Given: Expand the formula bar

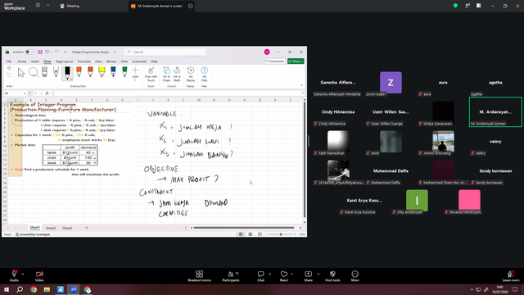Looking at the screenshot, I should coord(302,93).
